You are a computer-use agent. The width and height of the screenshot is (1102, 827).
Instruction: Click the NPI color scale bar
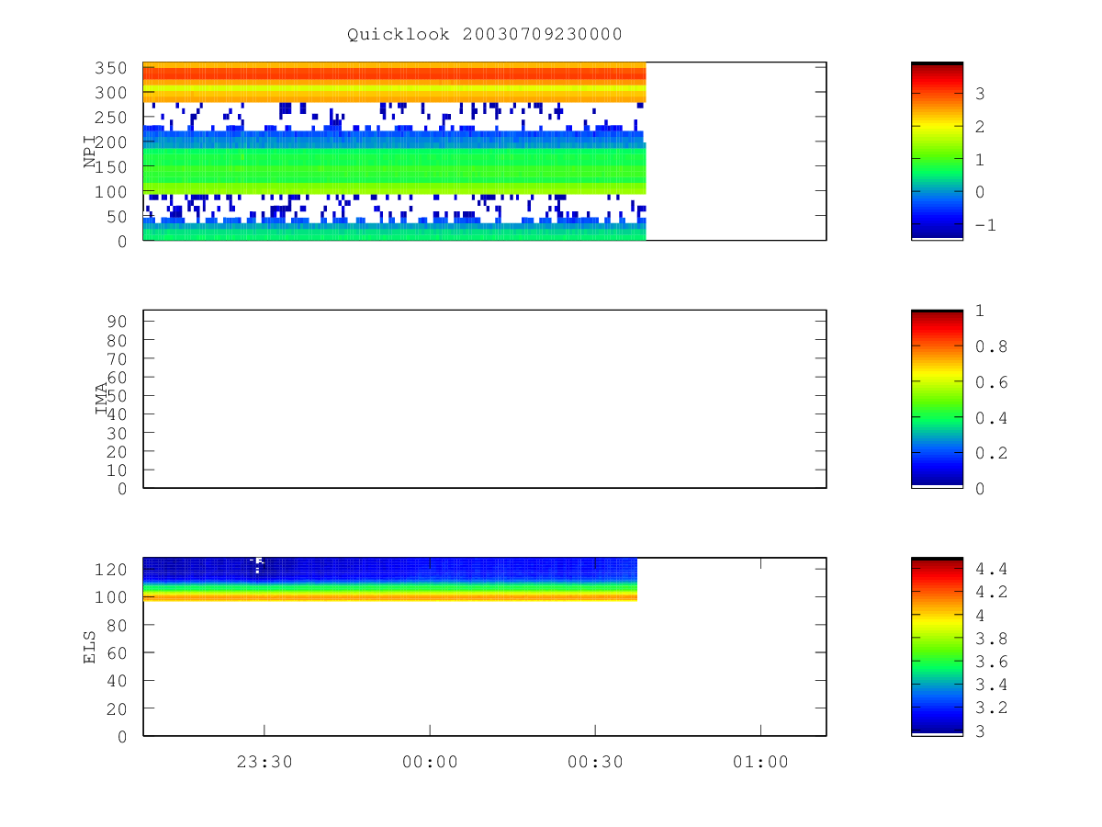pyautogui.click(x=937, y=151)
